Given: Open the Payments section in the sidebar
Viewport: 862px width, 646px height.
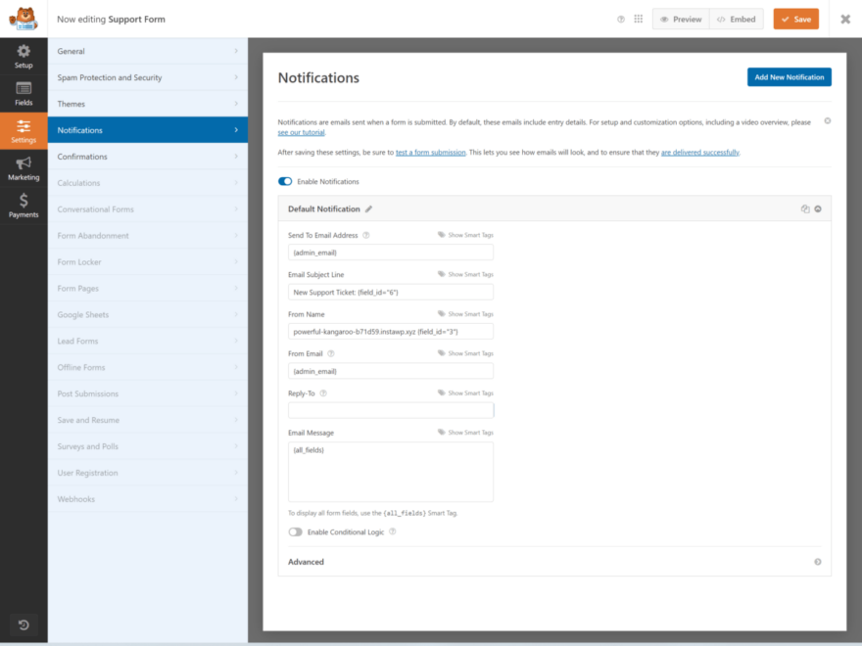Looking at the screenshot, I should (24, 206).
